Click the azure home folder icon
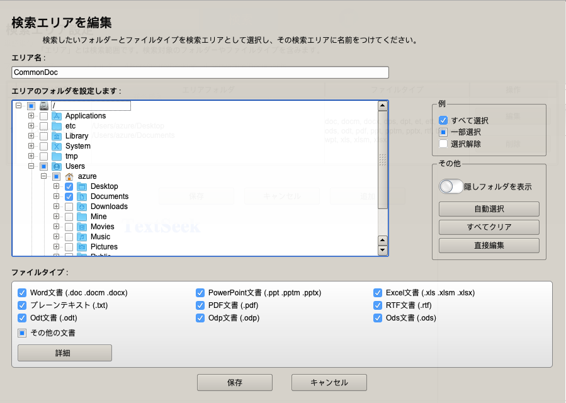Viewport: 566px width, 403px height. coord(69,176)
